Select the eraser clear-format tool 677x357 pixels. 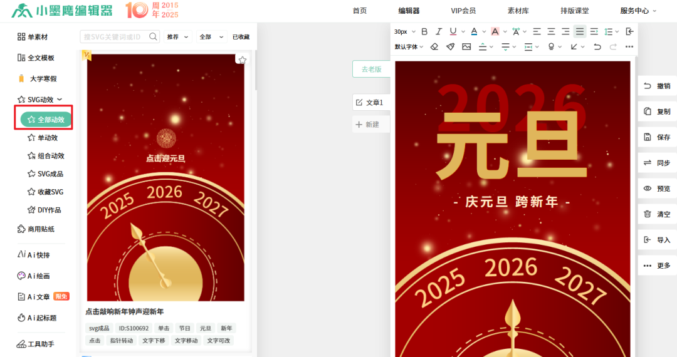[x=434, y=46]
